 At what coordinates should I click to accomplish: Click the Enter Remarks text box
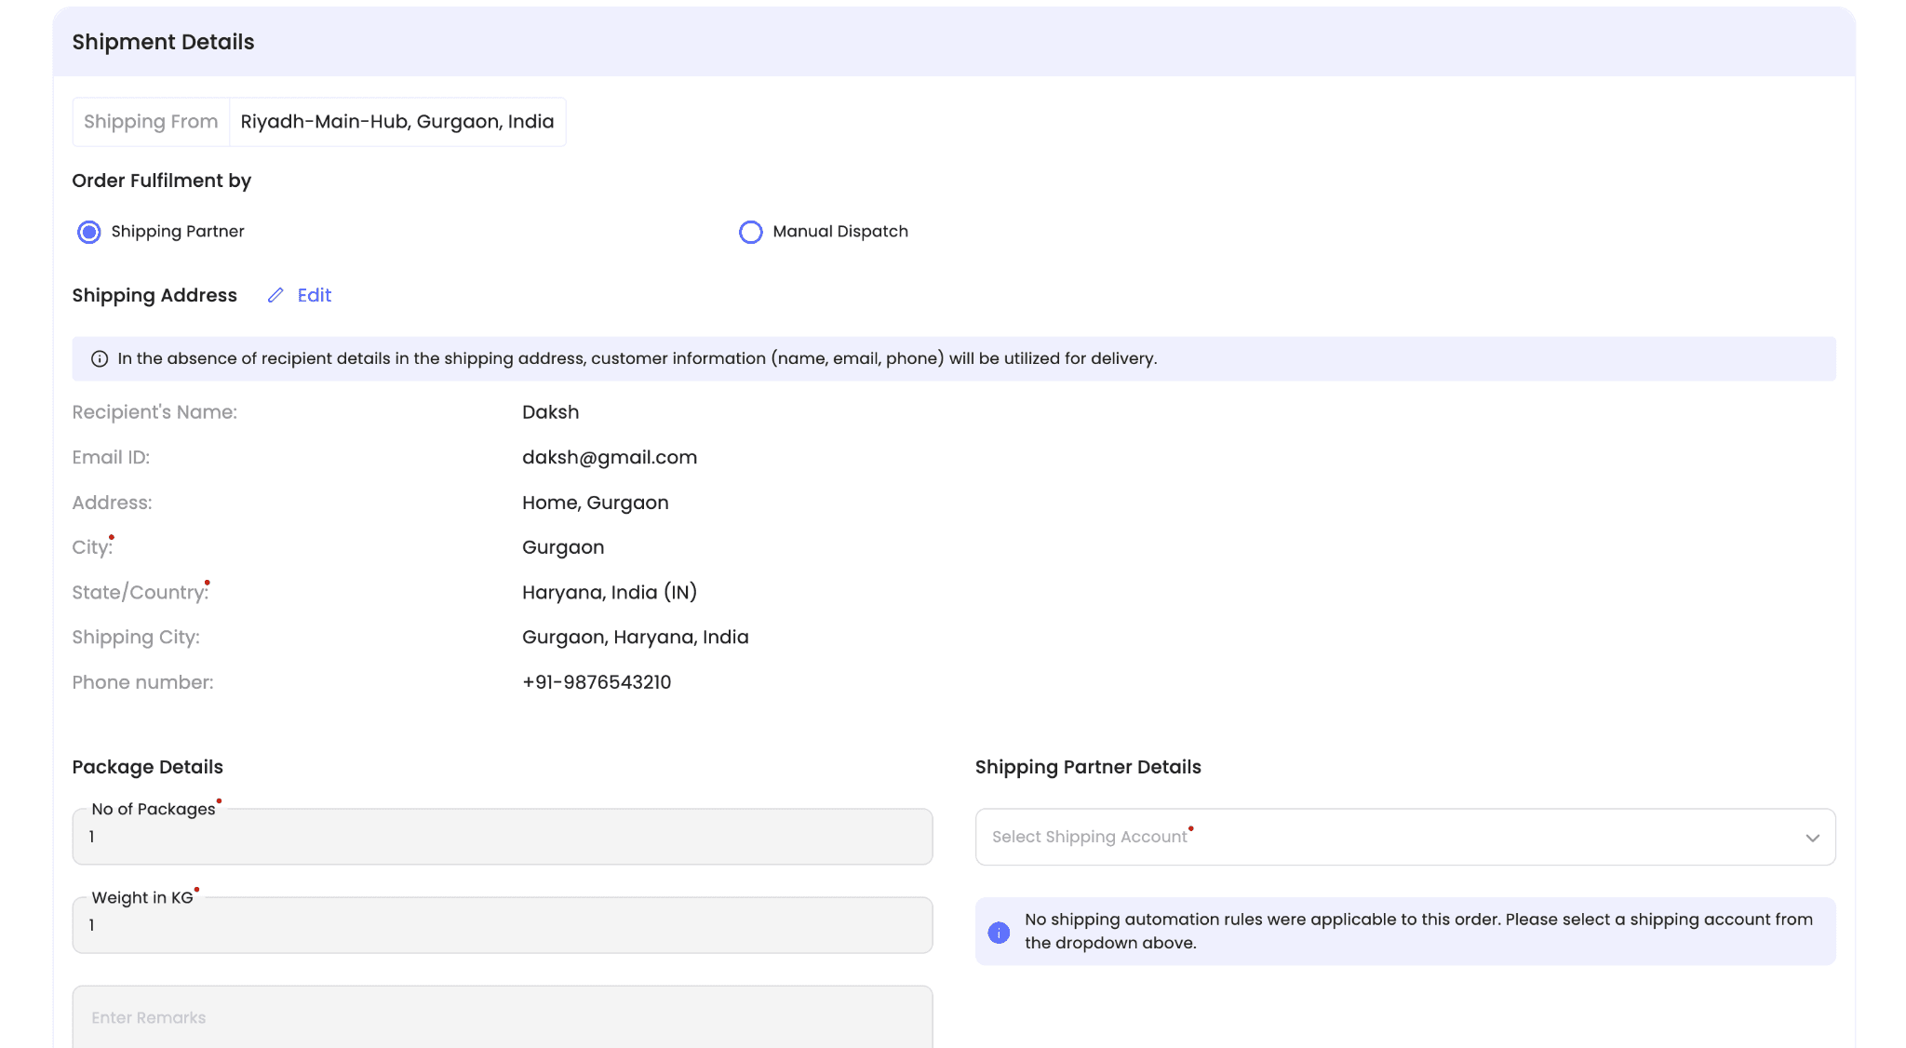tap(503, 1017)
